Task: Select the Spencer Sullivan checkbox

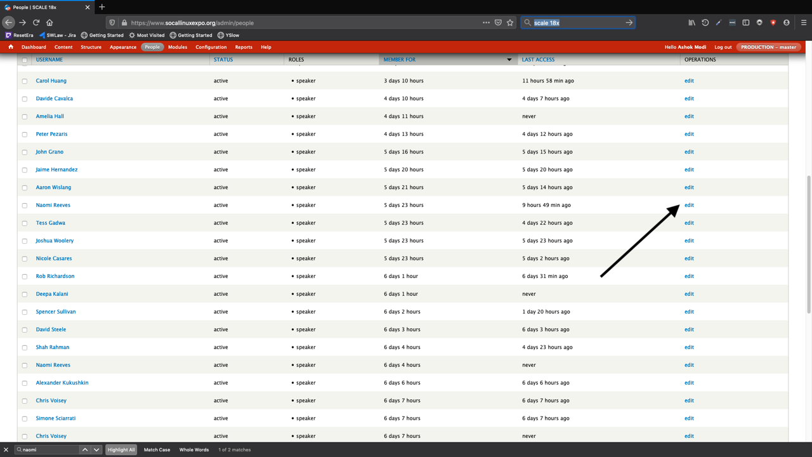Action: coord(25,312)
